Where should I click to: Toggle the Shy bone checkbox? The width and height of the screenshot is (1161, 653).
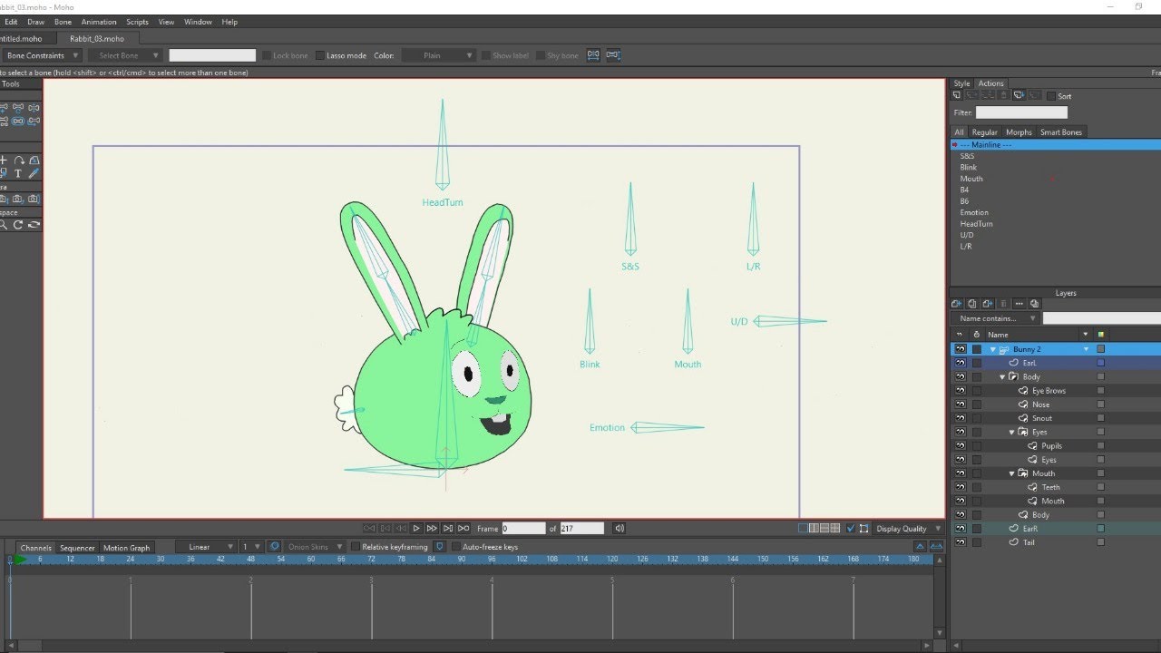(541, 55)
